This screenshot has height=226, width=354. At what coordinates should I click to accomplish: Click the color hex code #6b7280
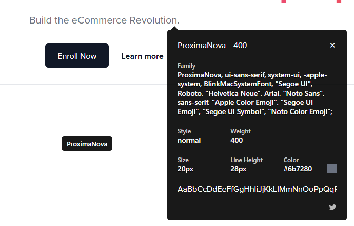tap(298, 169)
